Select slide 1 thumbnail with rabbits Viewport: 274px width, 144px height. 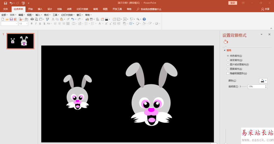click(x=20, y=41)
